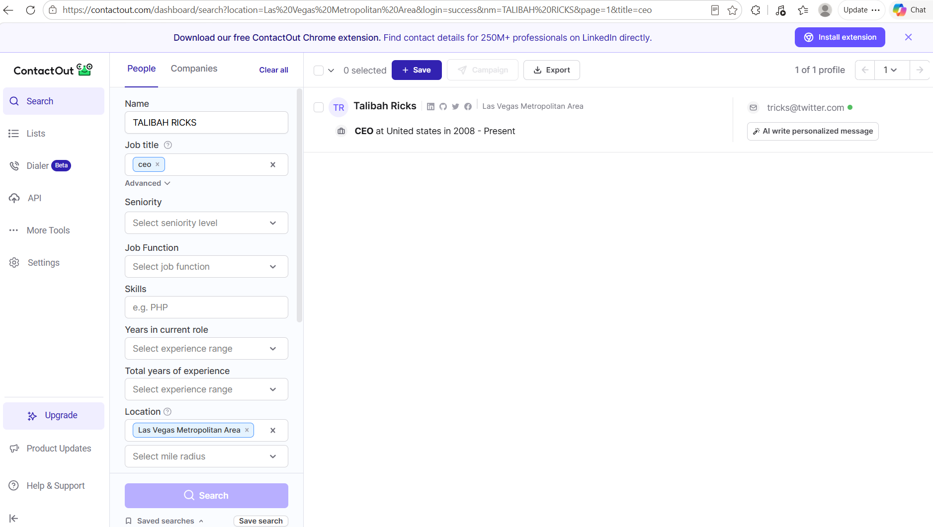Go to next results page arrow

click(x=920, y=70)
